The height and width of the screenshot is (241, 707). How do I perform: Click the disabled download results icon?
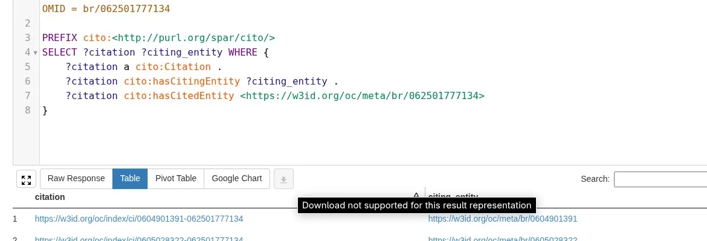[283, 179]
